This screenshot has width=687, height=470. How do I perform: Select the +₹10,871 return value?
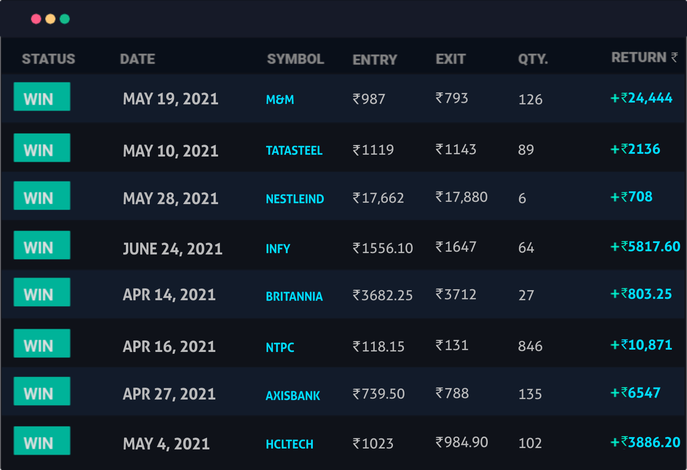coord(642,345)
